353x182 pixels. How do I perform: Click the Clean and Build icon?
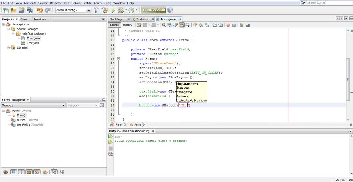click(x=105, y=10)
